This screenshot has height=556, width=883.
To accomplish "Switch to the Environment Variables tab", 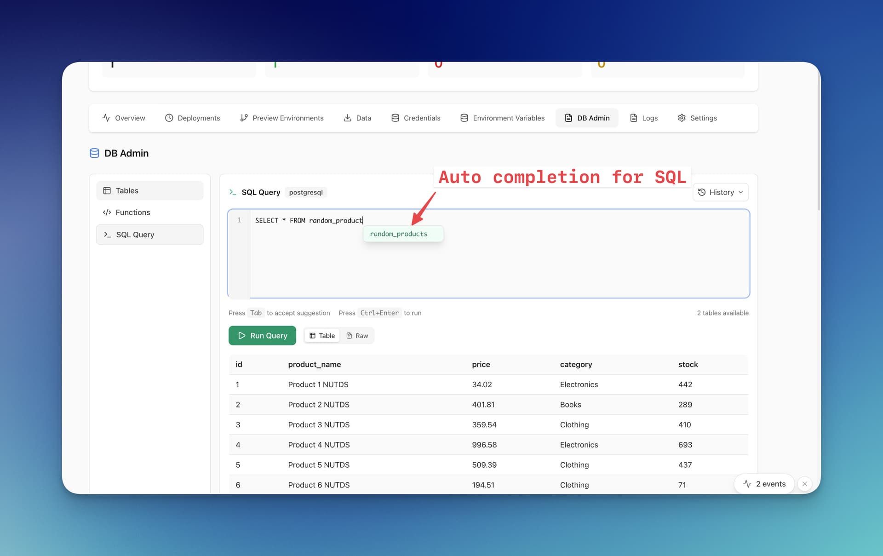I will 502,118.
